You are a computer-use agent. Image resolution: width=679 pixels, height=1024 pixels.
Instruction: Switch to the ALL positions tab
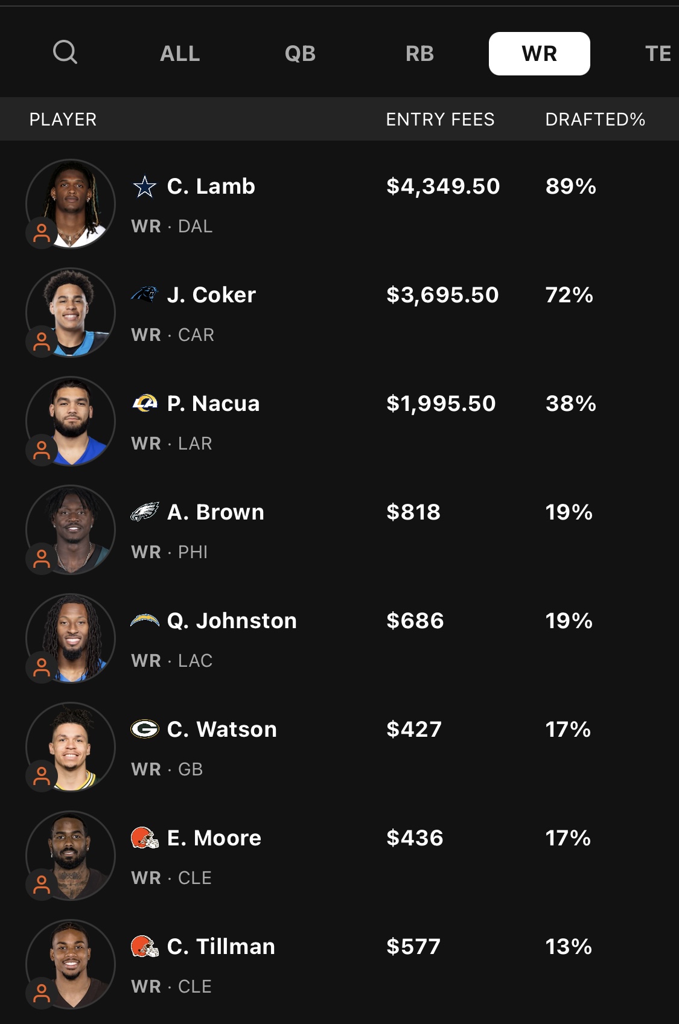[180, 54]
